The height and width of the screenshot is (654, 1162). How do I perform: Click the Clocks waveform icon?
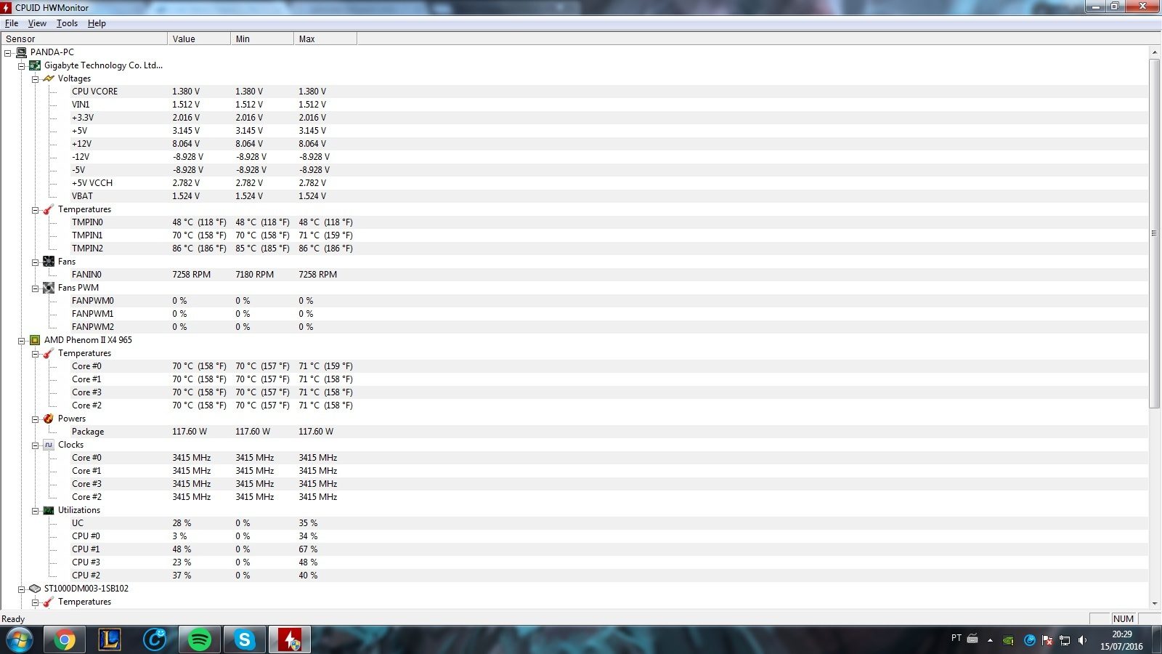pos(49,445)
